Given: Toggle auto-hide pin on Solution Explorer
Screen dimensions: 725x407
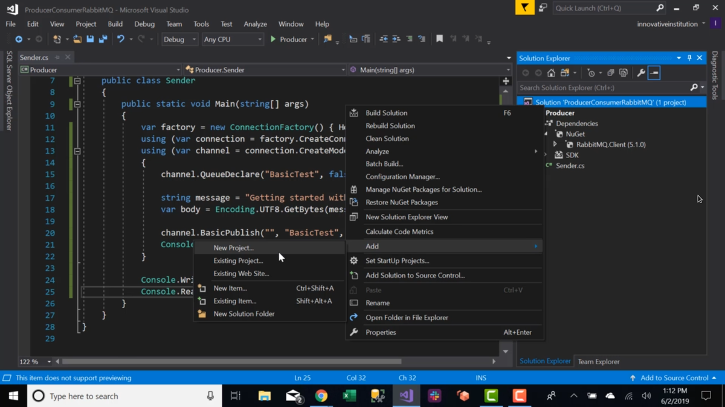Looking at the screenshot, I should click(689, 58).
